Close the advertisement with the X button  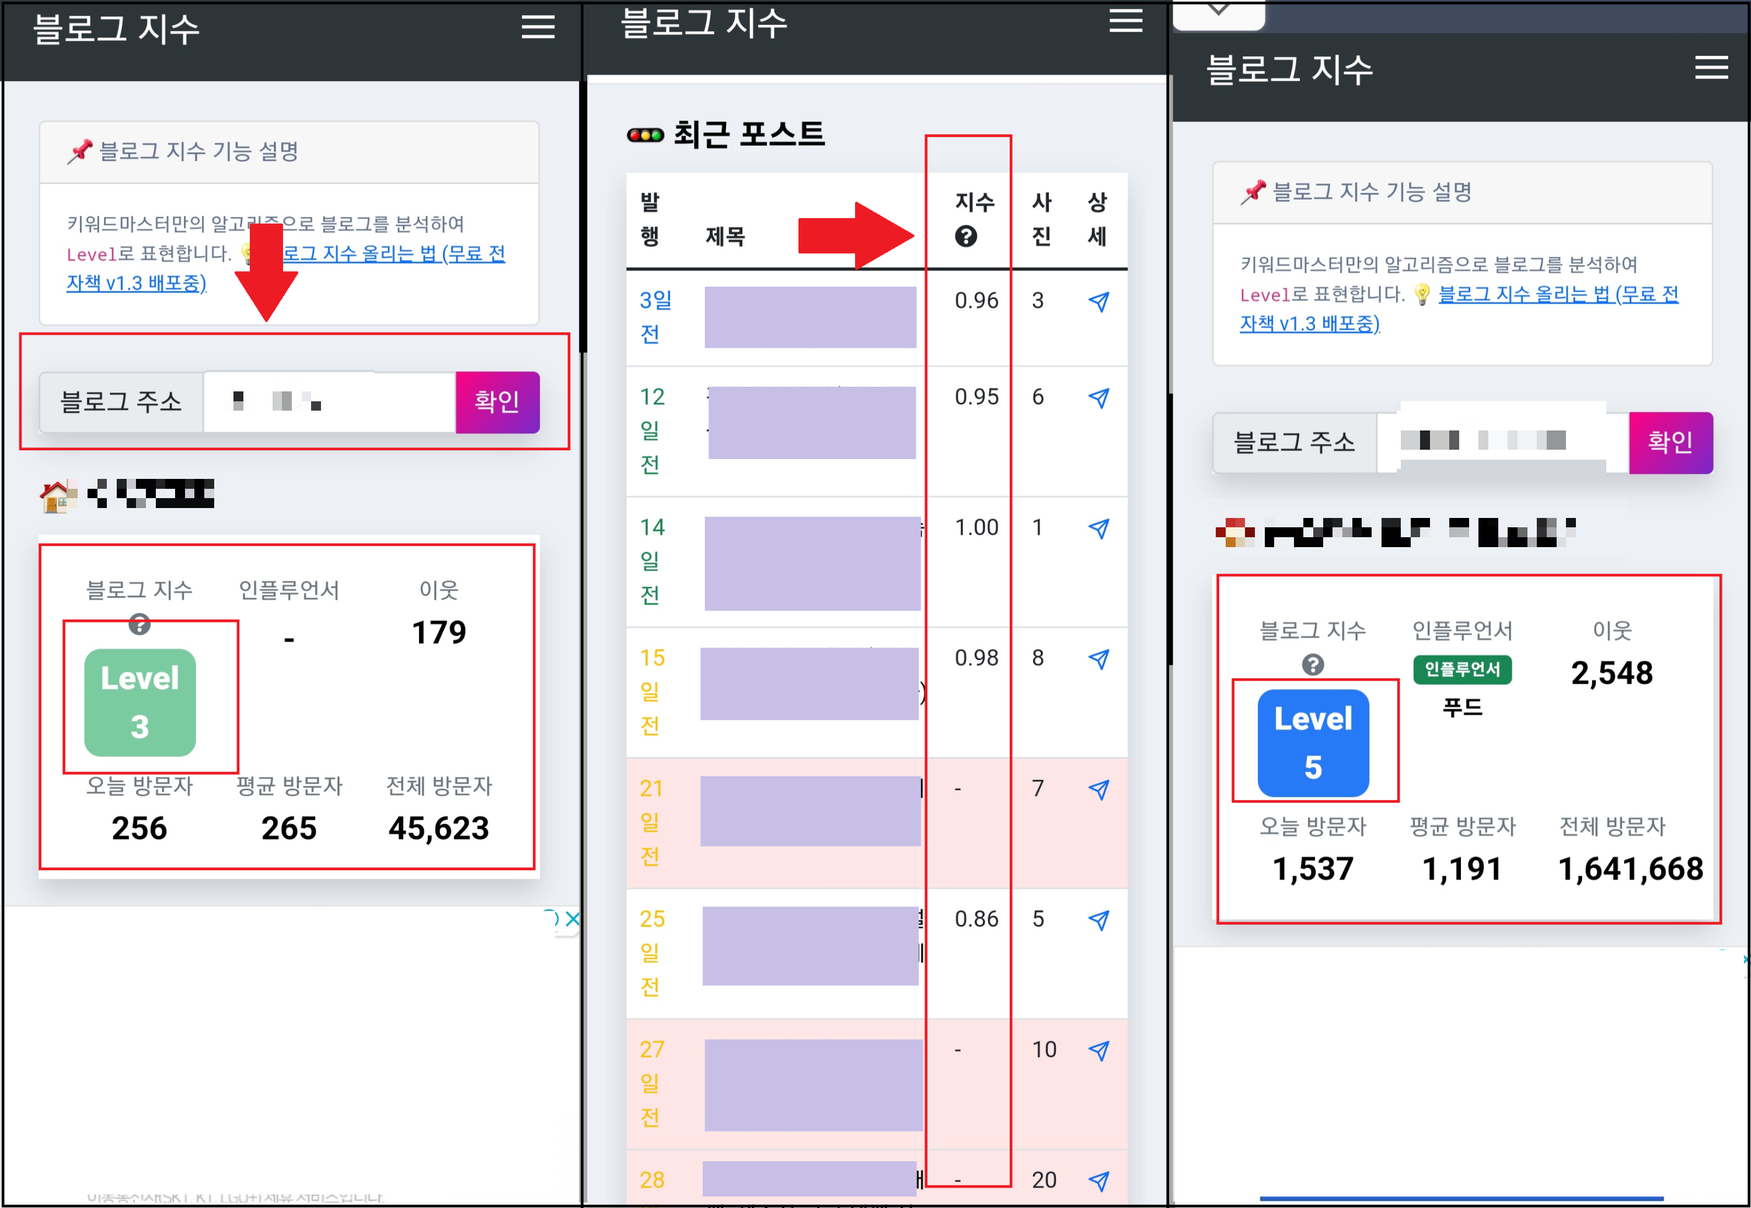tap(573, 918)
